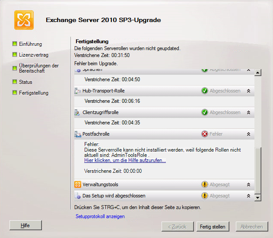The width and height of the screenshot is (273, 238).
Task: Open 'Hier klicken, um die Hilfe aufzurufen' link
Action: 125,160
